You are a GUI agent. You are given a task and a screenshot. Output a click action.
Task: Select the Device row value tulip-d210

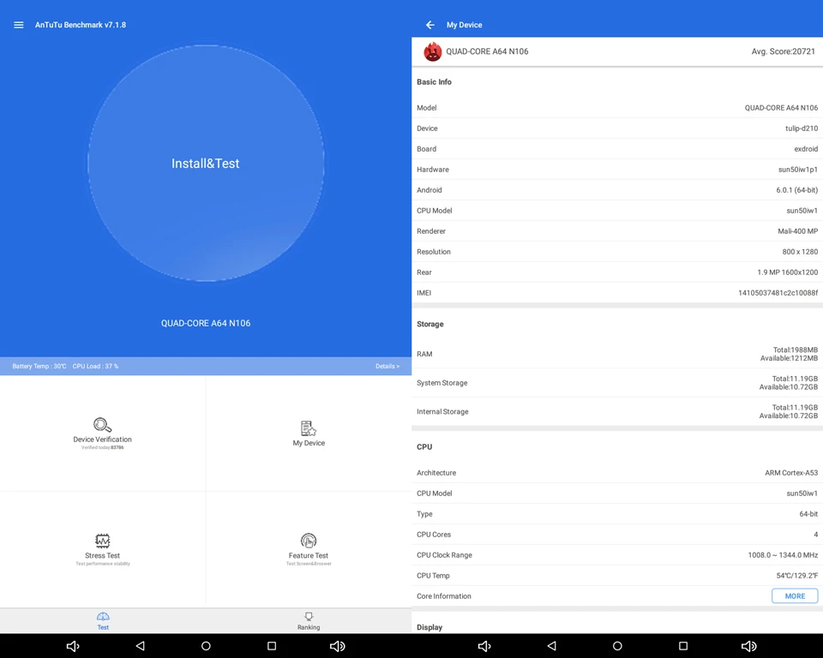tap(802, 128)
